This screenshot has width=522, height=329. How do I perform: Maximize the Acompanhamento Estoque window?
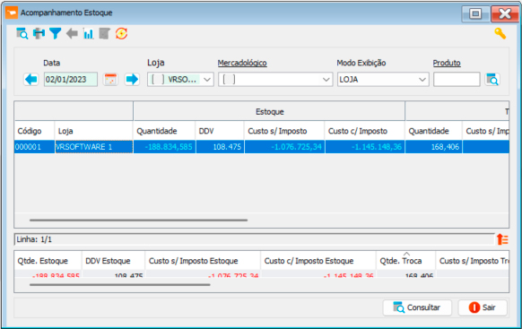pos(475,13)
